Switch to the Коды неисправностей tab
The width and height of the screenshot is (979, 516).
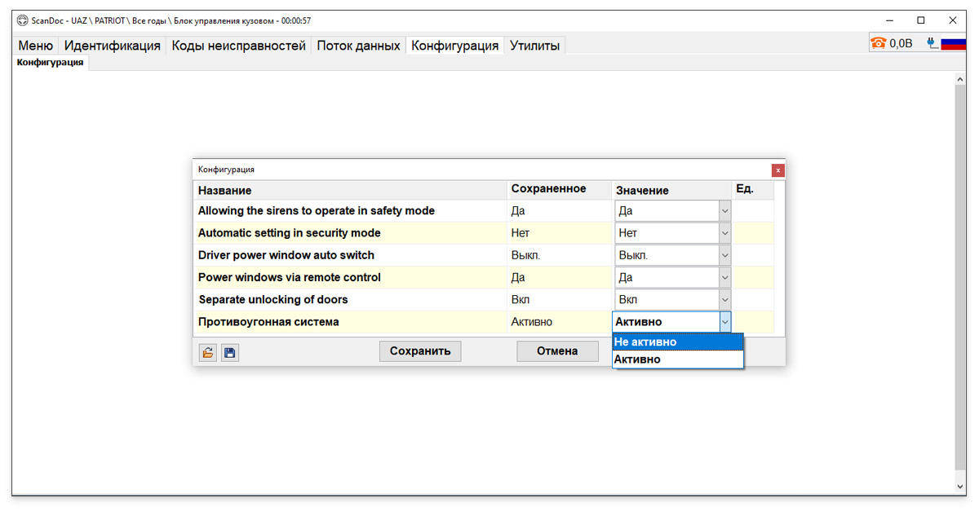238,46
